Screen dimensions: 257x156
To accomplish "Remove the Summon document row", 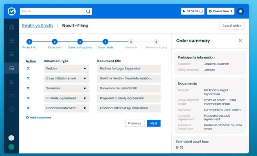I will 28,88.
